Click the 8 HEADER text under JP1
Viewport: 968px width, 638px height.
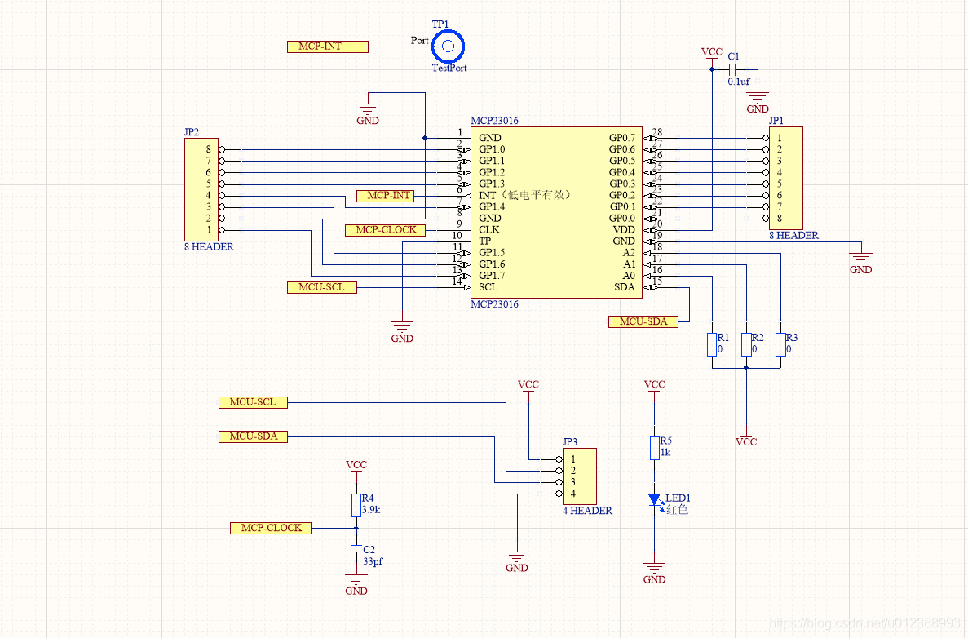coord(794,235)
